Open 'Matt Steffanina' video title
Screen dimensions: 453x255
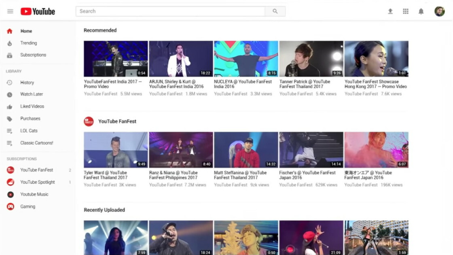click(240, 175)
